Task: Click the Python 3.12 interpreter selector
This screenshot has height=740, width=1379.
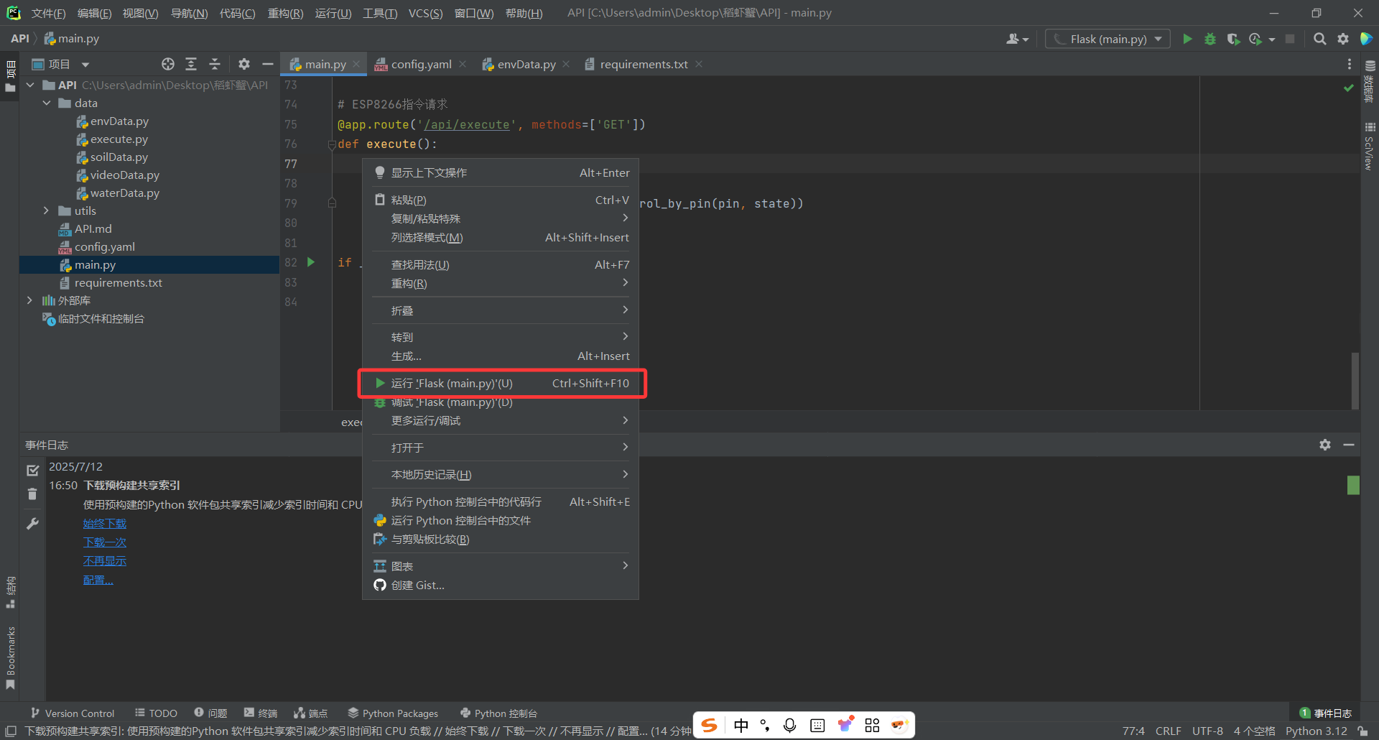Action: coord(1316,731)
